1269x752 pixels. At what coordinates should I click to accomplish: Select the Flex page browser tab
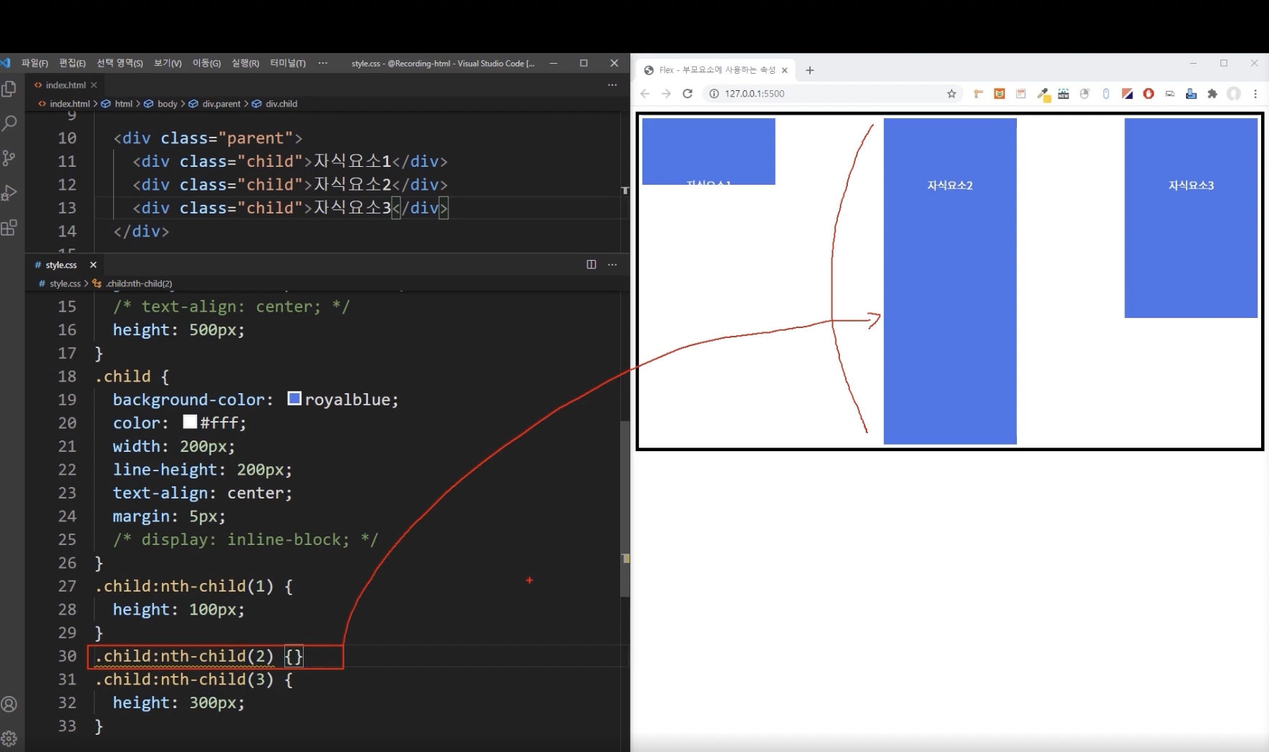pyautogui.click(x=715, y=70)
